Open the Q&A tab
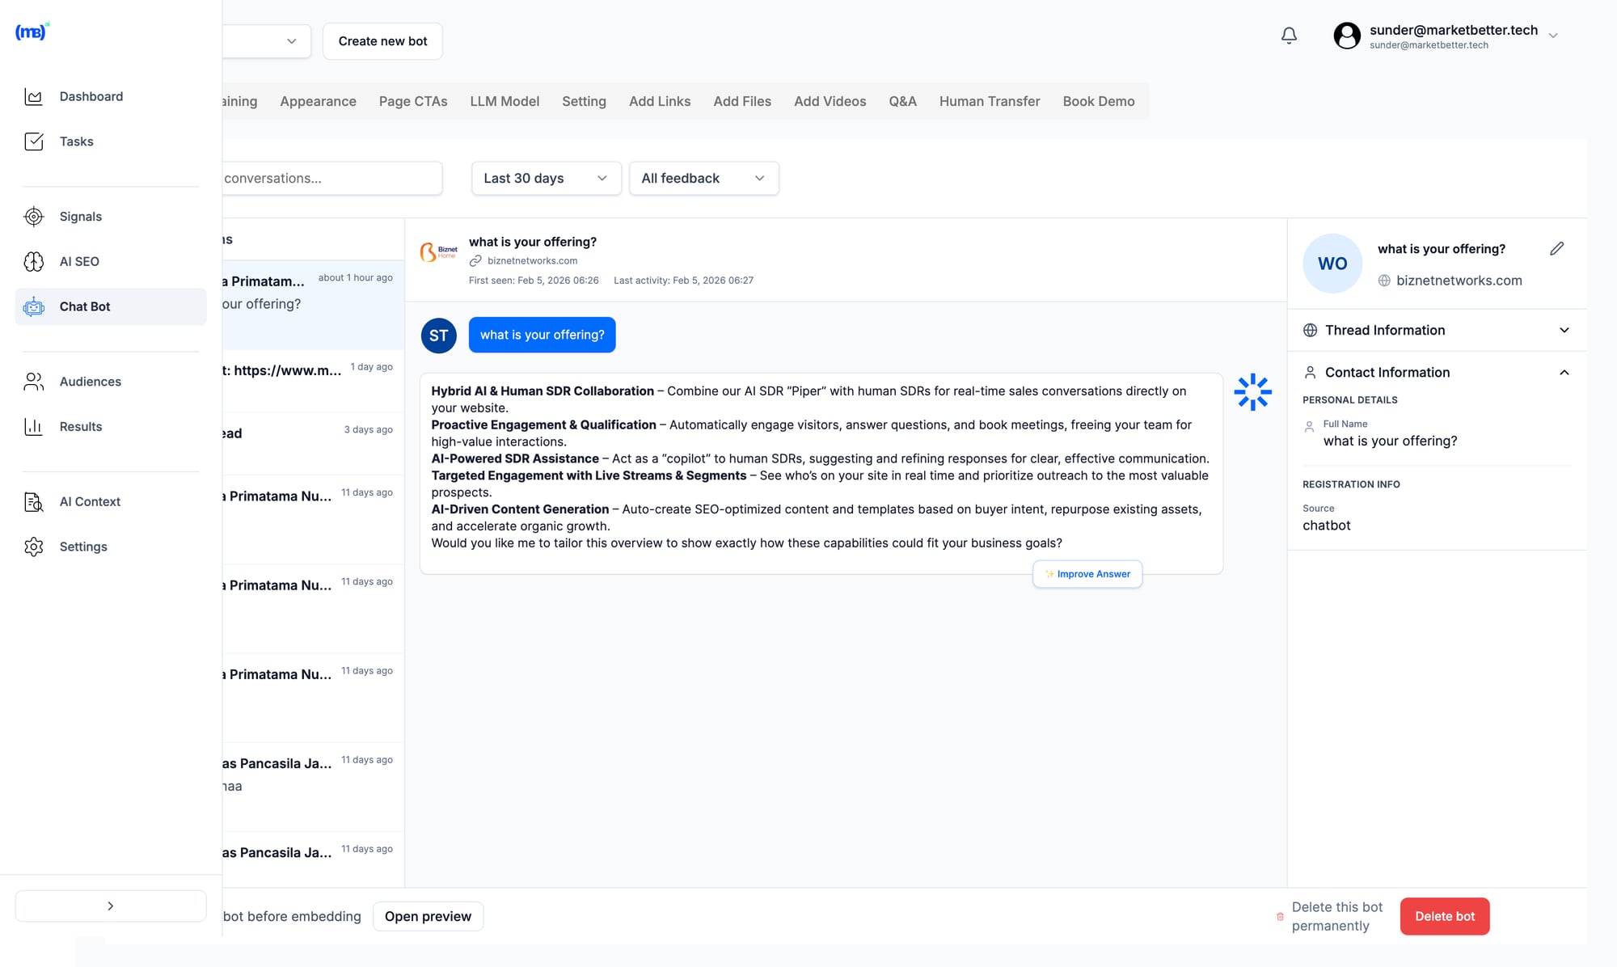Image resolution: width=1617 pixels, height=967 pixels. pos(902,101)
